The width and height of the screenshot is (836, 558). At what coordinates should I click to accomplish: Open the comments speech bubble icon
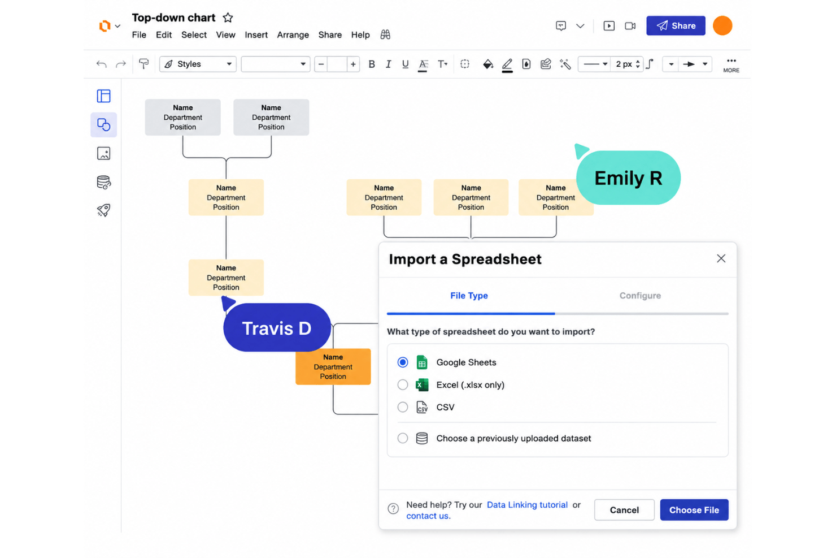coord(561,26)
